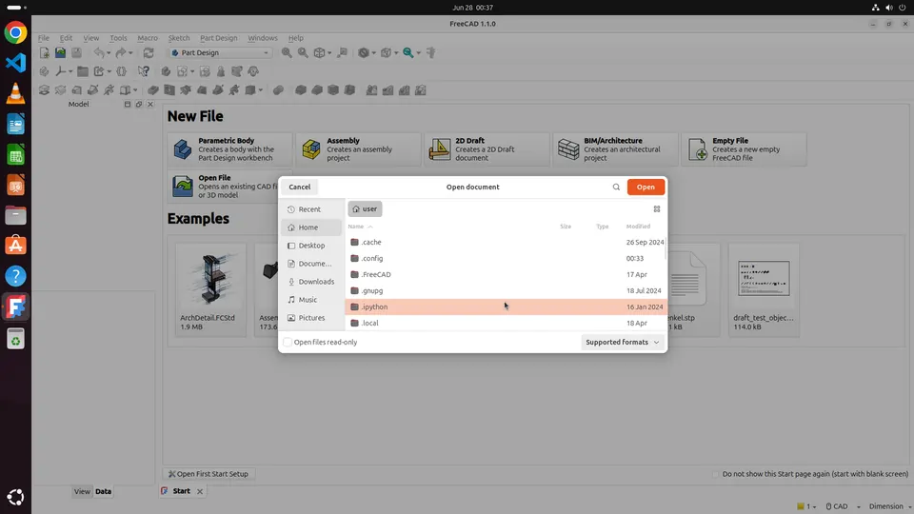Click the BIM/Architecture icon on Start page
The height and width of the screenshot is (514, 914).
568,149
